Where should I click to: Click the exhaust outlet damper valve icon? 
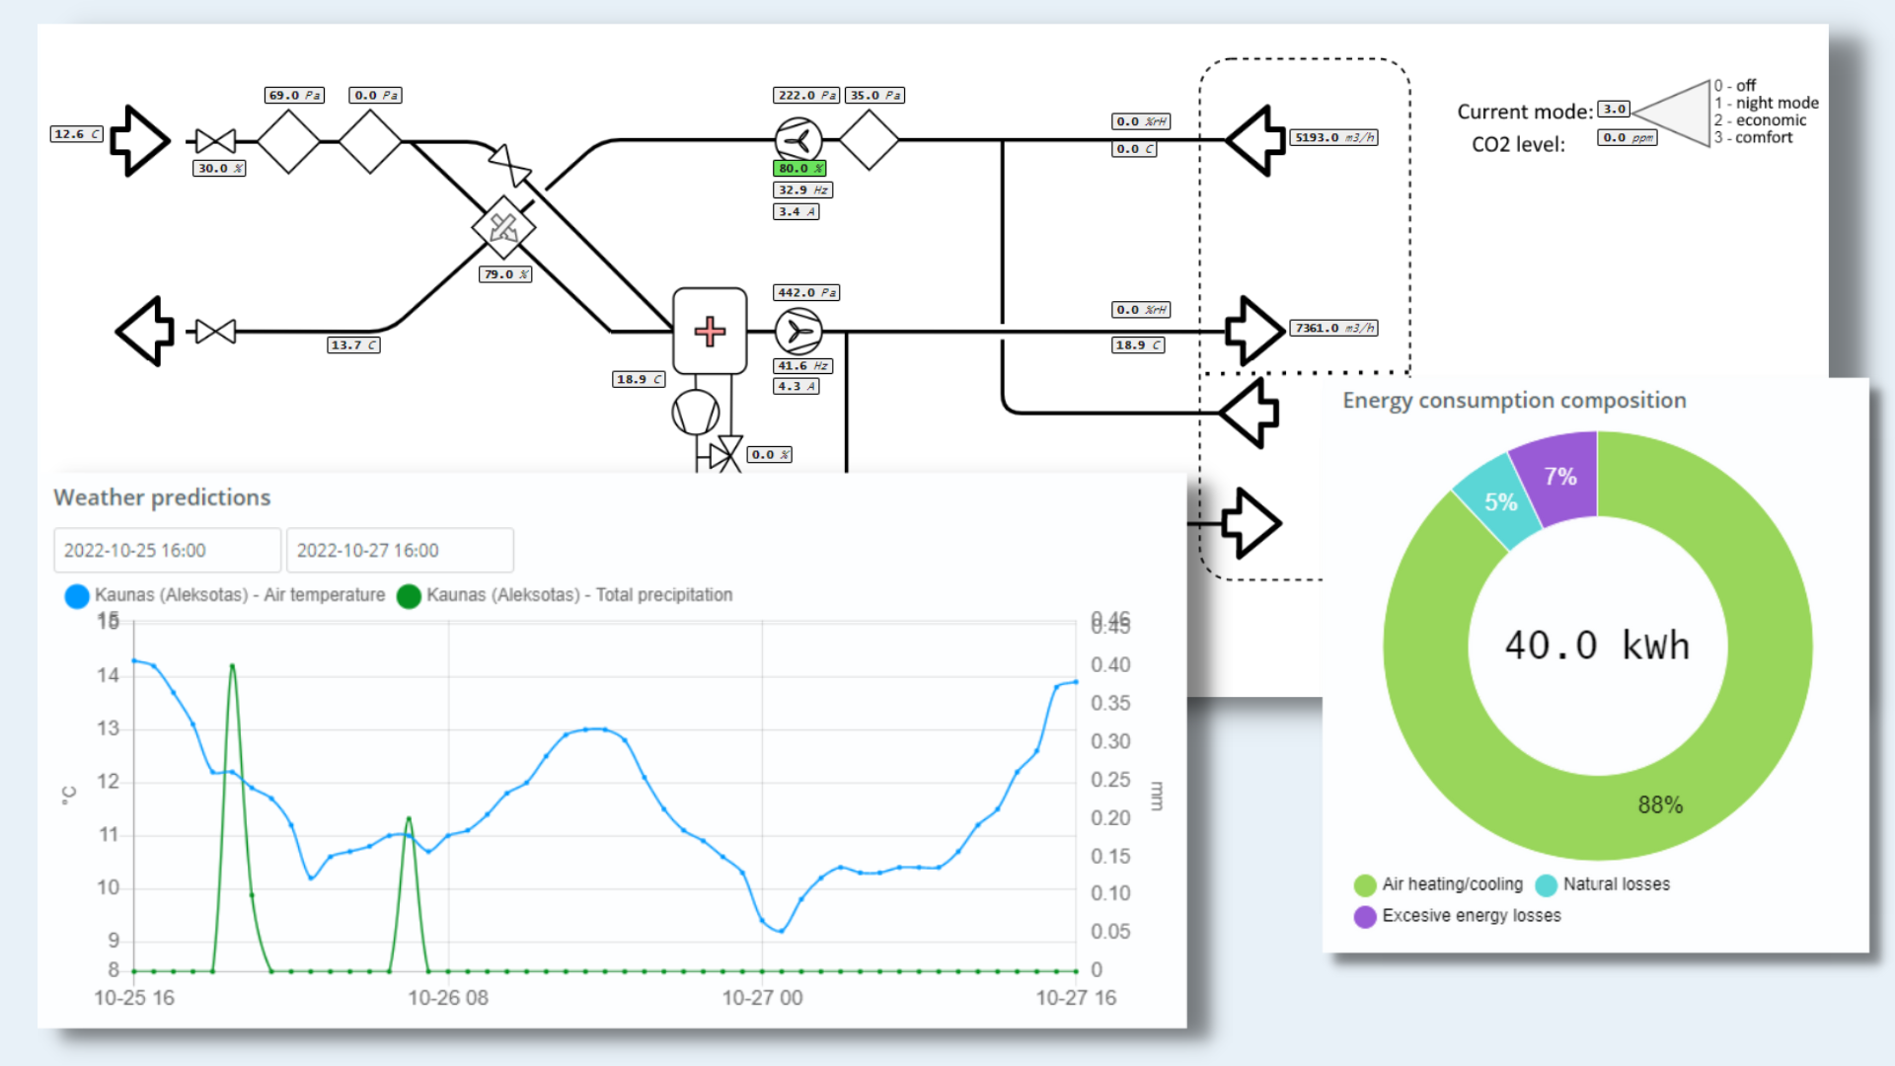click(x=214, y=332)
